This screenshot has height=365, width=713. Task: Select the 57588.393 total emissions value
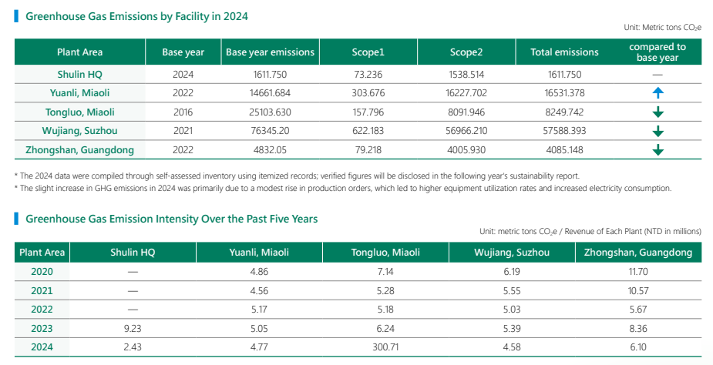[x=564, y=131]
